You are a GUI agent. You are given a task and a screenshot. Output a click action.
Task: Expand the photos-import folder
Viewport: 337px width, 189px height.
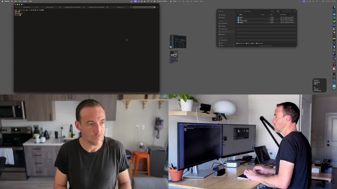237,21
